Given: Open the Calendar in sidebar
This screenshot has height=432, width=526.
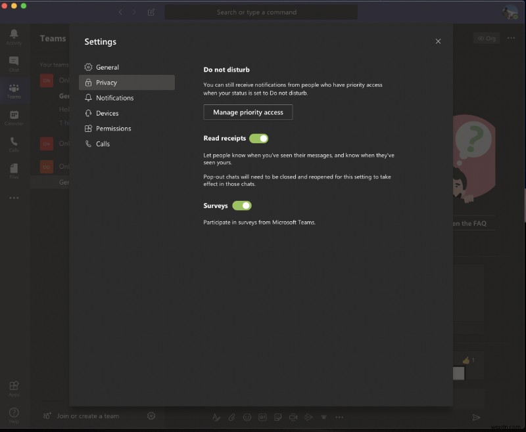Looking at the screenshot, I should coord(14,118).
